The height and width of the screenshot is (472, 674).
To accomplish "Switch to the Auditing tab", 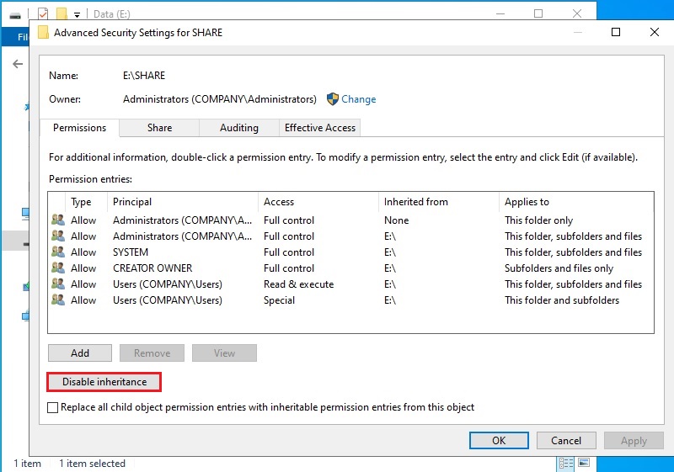I will 239,128.
